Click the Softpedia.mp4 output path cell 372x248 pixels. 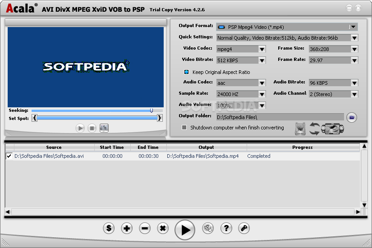click(x=203, y=156)
